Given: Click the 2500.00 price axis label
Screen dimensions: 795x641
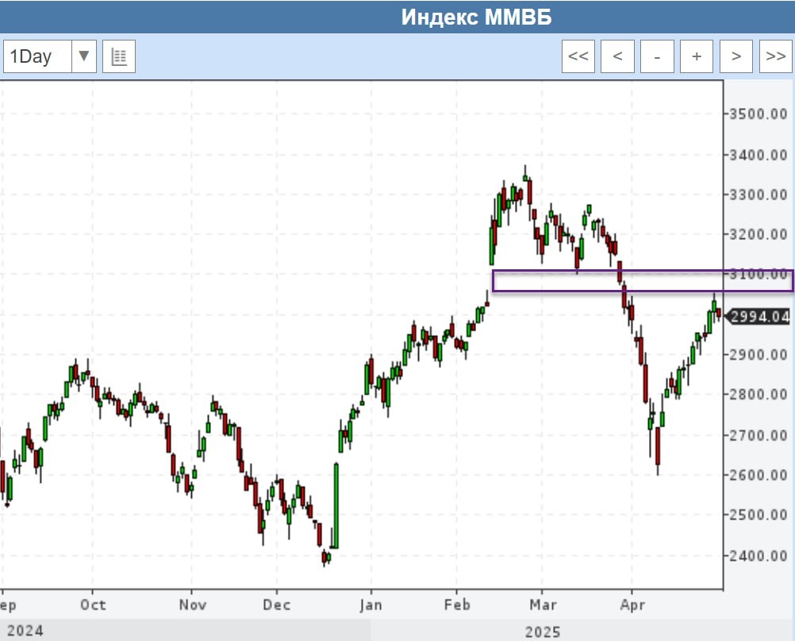Looking at the screenshot, I should [758, 515].
